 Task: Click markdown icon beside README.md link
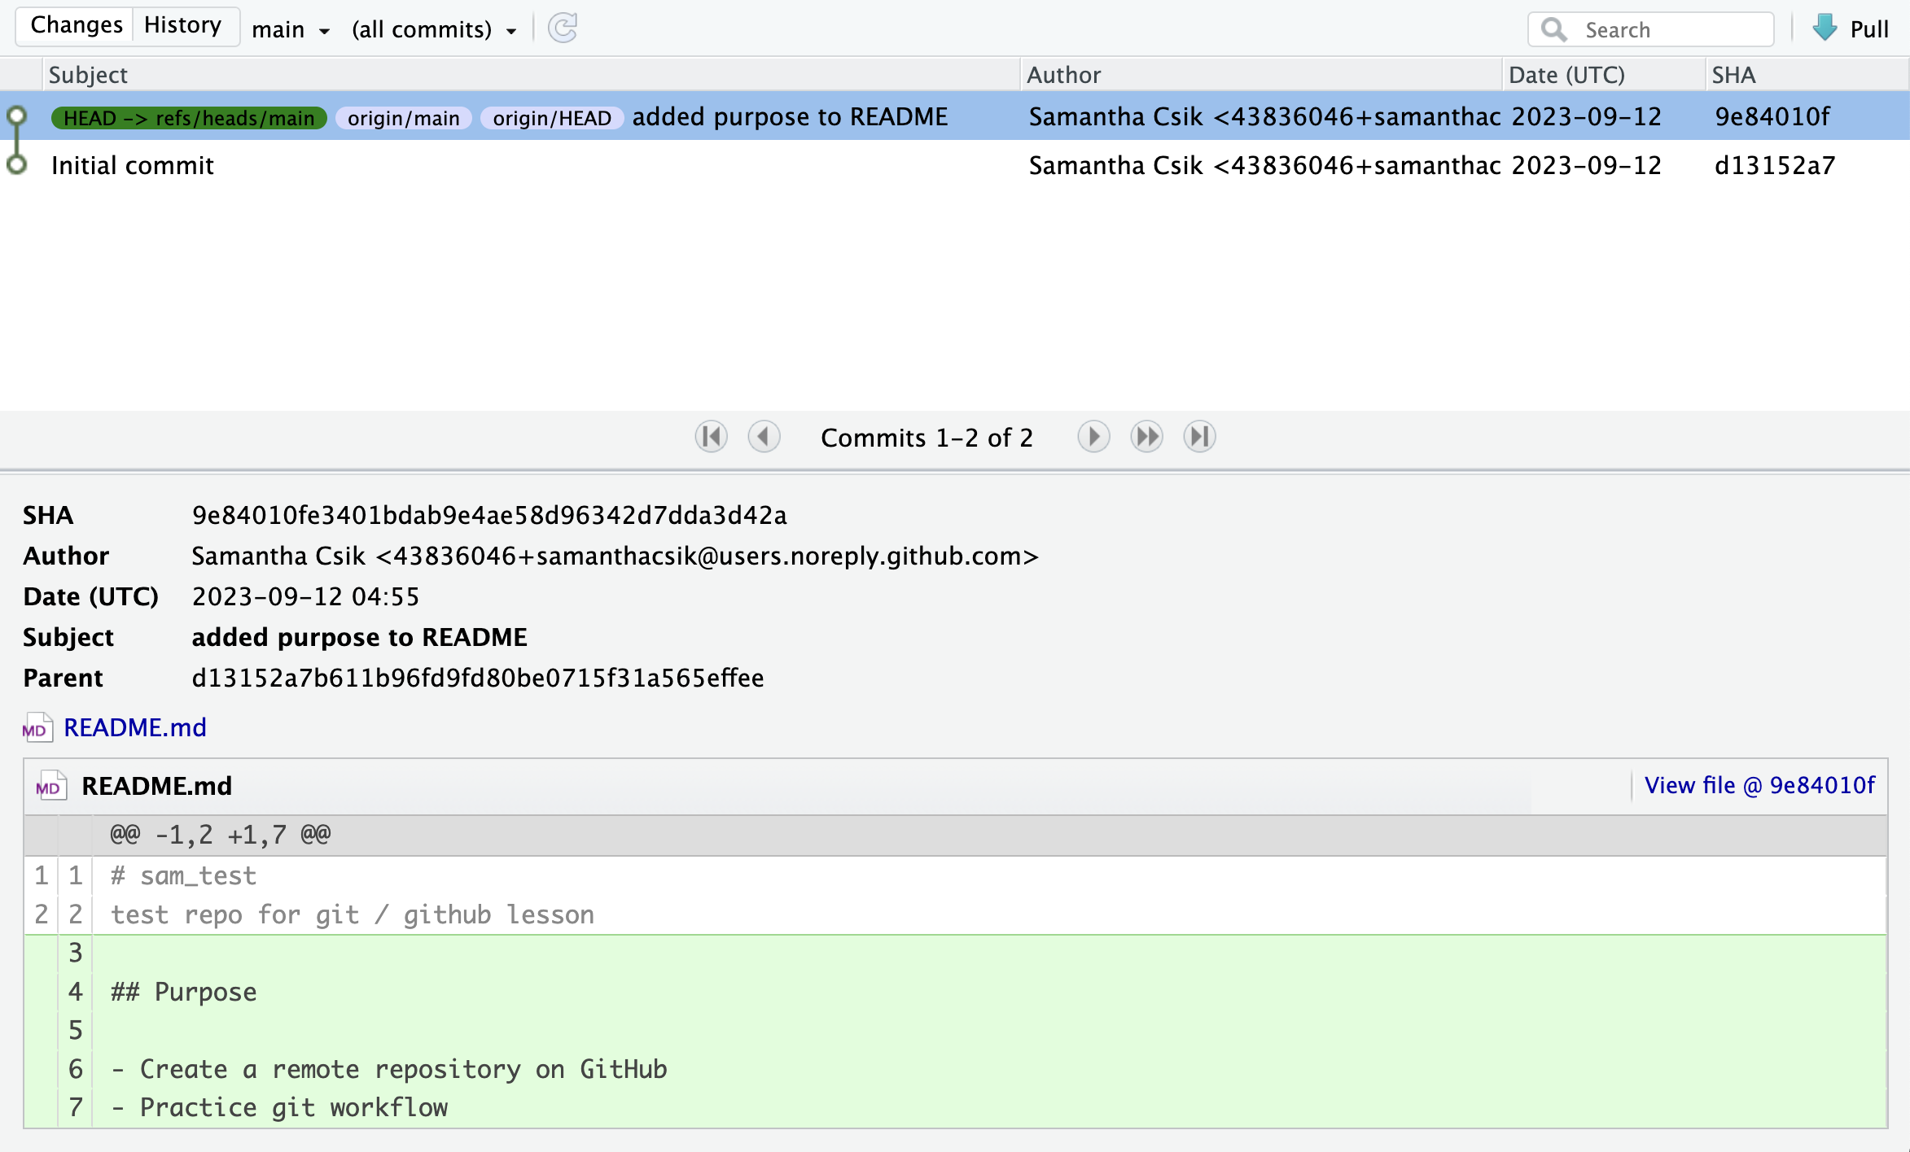tap(37, 727)
